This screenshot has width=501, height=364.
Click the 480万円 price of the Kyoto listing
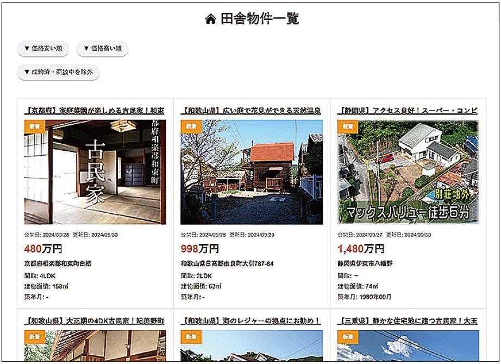click(43, 249)
